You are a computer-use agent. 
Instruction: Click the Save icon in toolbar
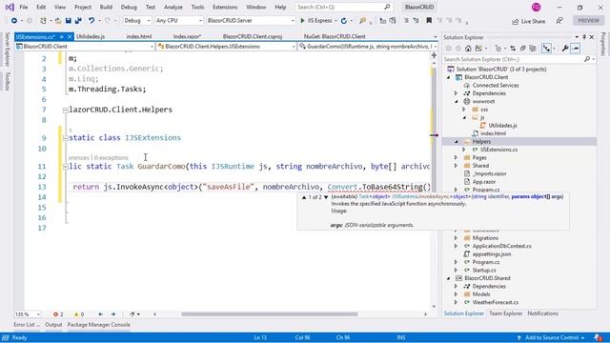pos(68,21)
